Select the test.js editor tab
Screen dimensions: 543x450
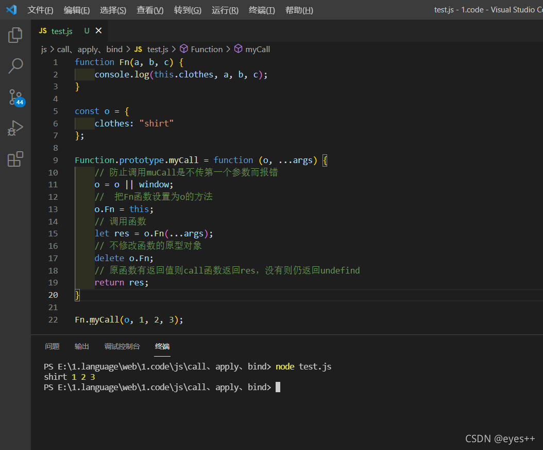[x=69, y=31]
